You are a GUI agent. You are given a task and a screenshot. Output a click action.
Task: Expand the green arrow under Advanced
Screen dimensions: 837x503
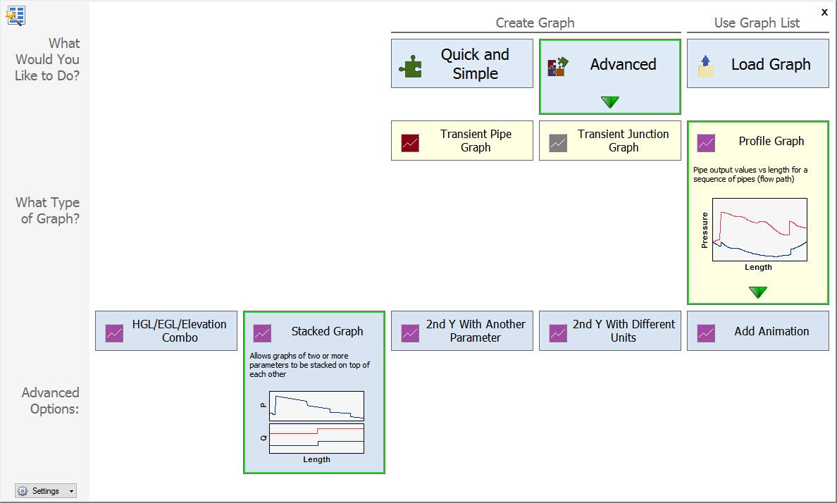609,104
